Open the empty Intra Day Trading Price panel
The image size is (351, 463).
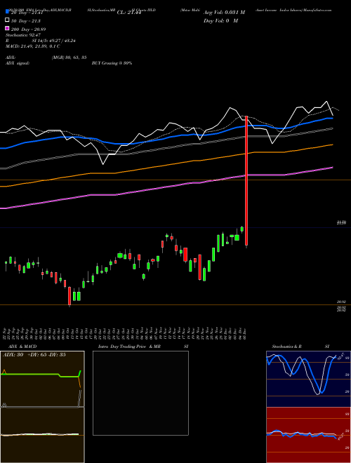[x=140, y=393]
